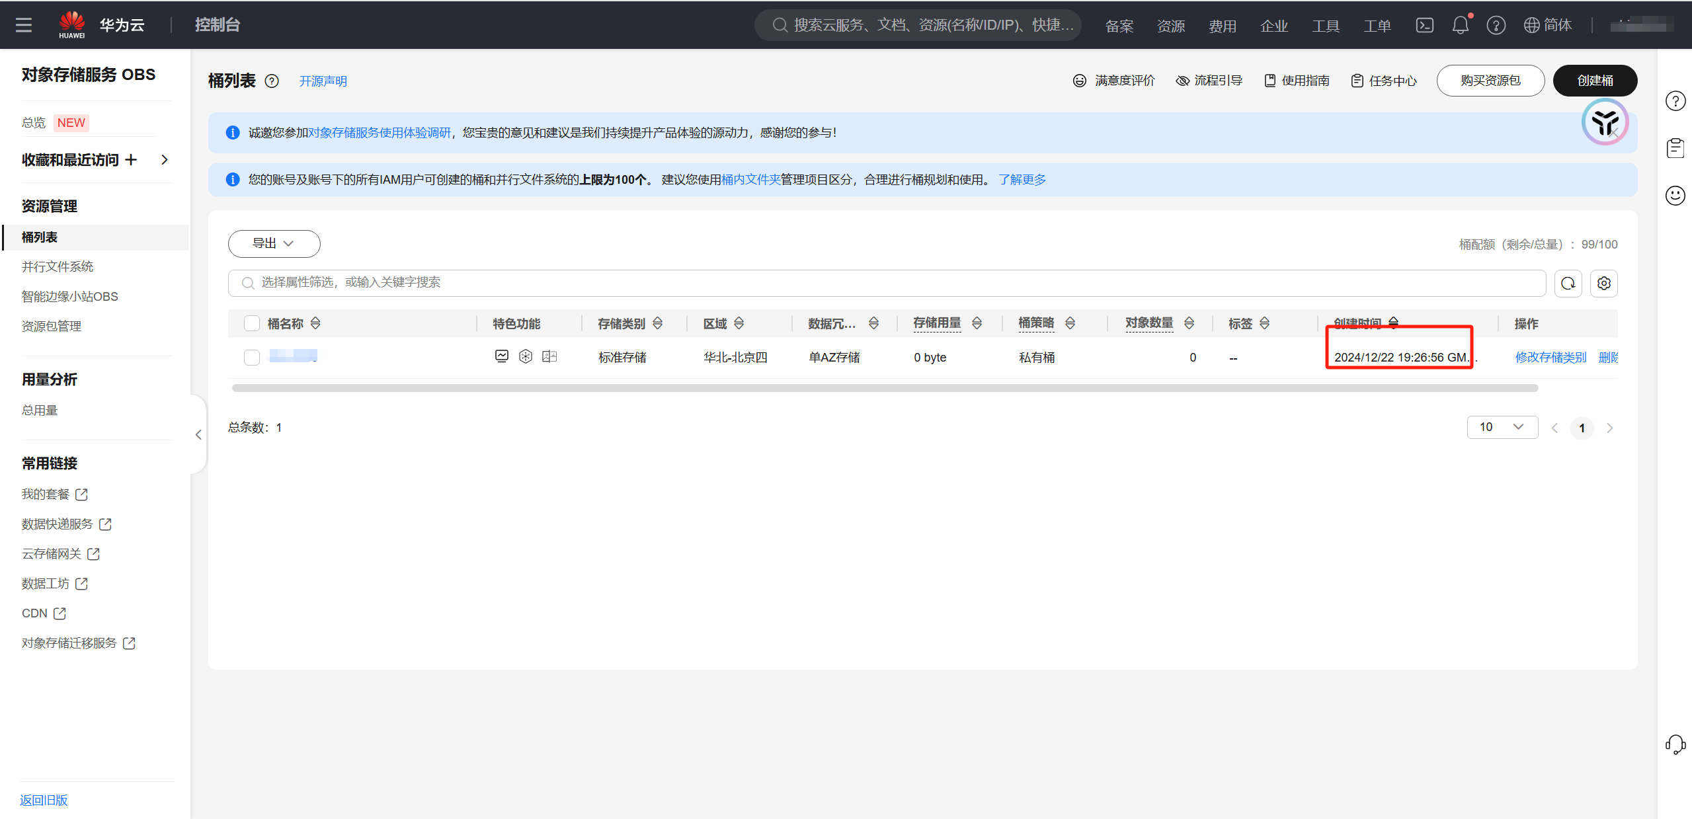
Task: Select all buckets via header checkbox
Action: [252, 323]
